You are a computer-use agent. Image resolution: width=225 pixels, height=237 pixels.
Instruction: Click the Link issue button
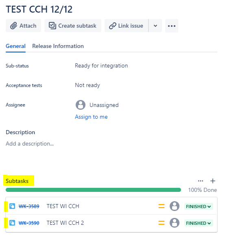pos(127,26)
